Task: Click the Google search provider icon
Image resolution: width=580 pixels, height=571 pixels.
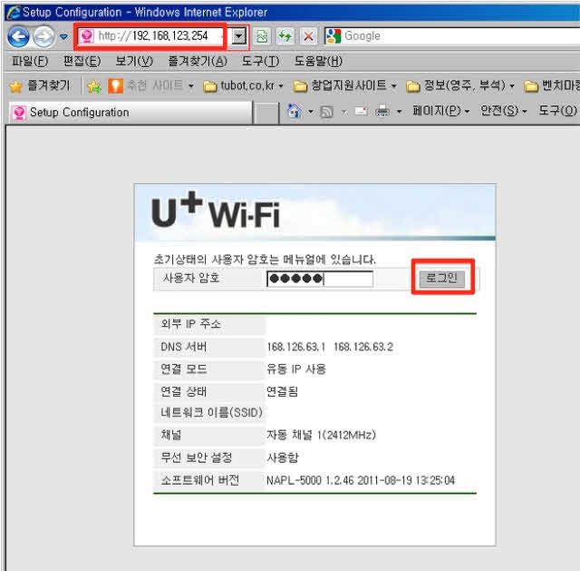Action: (333, 36)
